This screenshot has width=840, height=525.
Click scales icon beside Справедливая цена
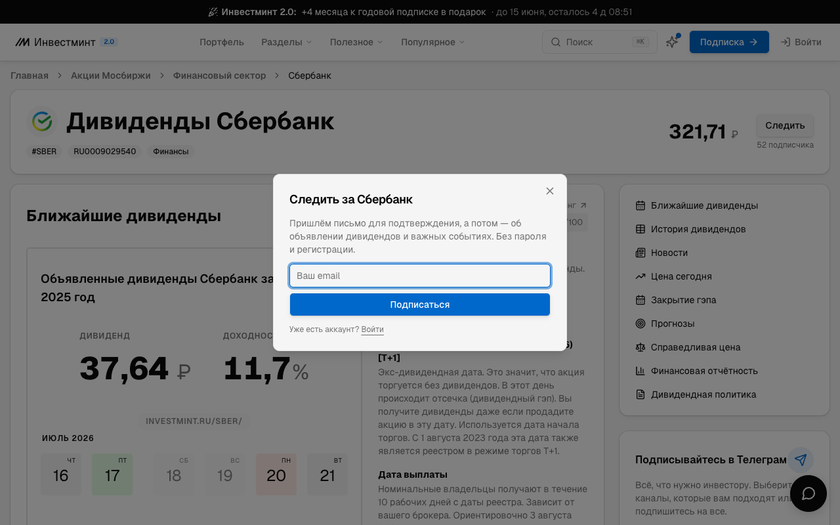click(x=640, y=347)
